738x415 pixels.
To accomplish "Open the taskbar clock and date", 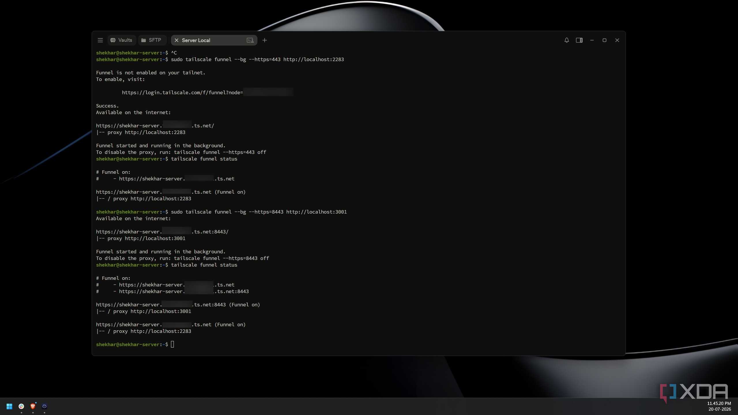I will (719, 406).
